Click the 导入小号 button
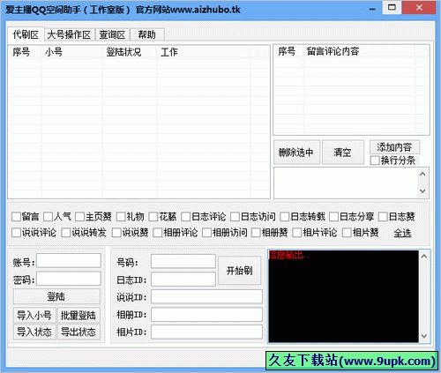The image size is (441, 373). [x=34, y=316]
